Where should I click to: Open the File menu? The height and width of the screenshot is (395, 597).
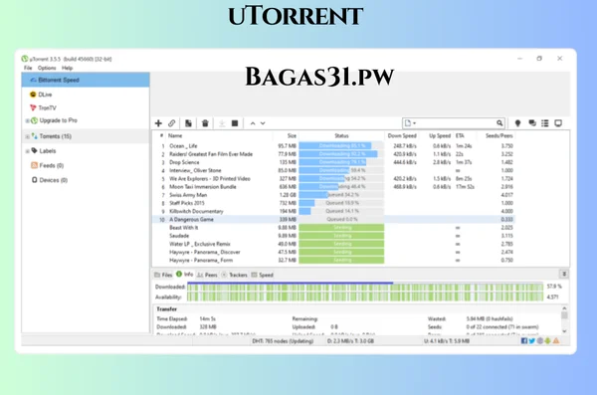tap(28, 68)
